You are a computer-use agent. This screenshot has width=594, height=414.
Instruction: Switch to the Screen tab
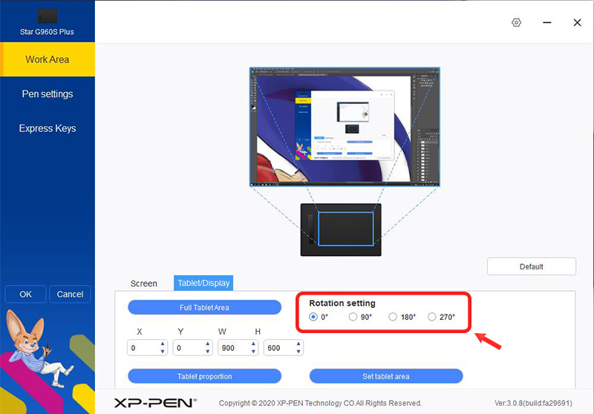click(143, 283)
